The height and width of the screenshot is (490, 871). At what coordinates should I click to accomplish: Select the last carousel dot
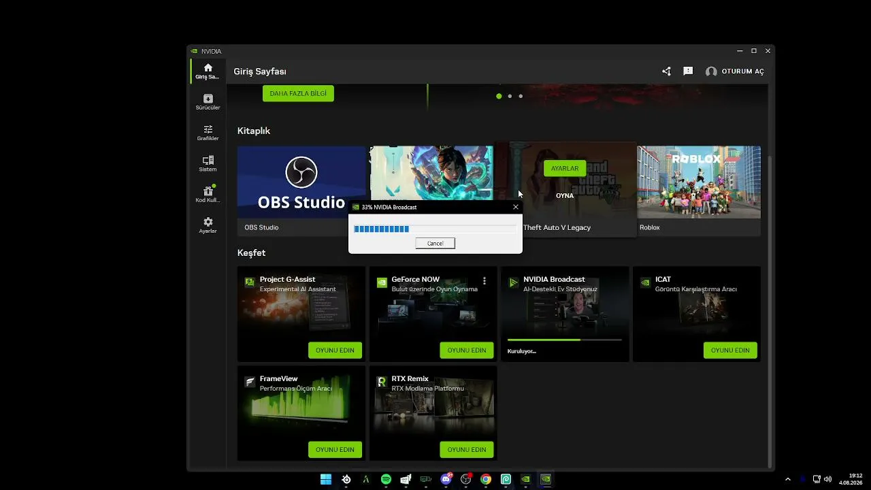521,96
